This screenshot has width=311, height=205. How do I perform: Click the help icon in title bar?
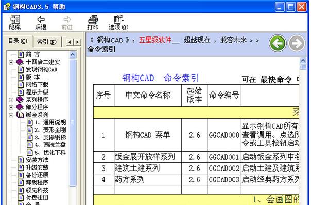7,7
